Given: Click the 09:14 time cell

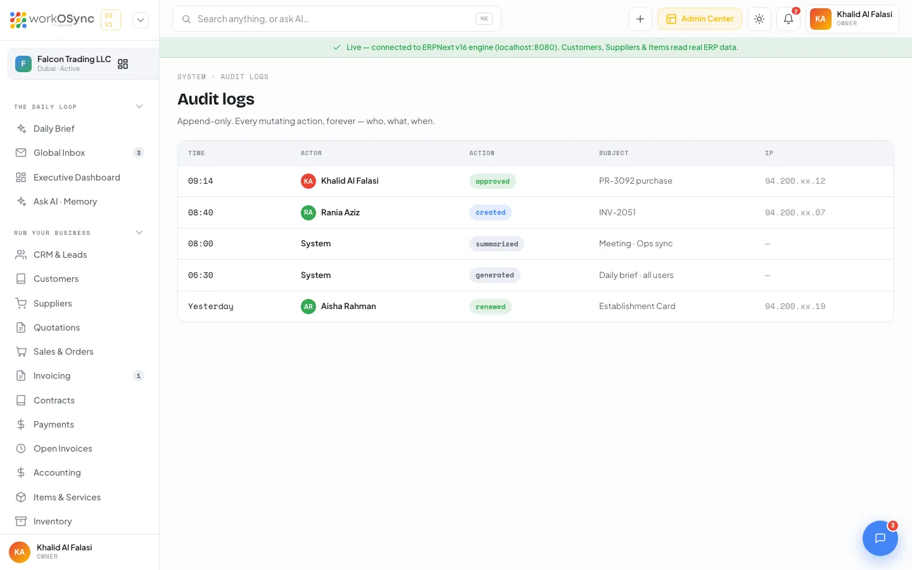Looking at the screenshot, I should tap(201, 181).
